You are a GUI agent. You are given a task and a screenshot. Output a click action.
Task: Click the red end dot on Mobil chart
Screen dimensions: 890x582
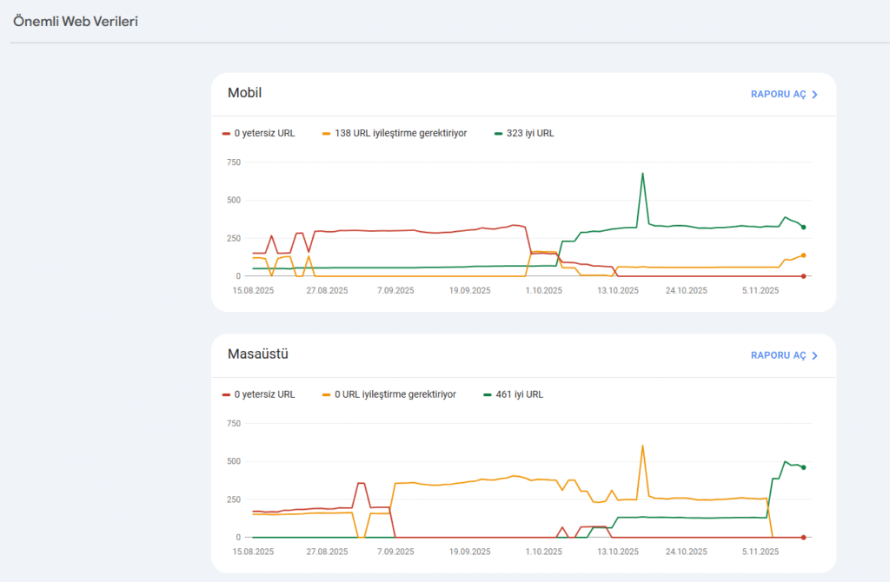[x=804, y=276]
